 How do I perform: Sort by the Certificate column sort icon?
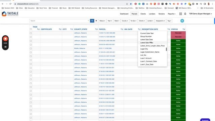click(x=60, y=29)
